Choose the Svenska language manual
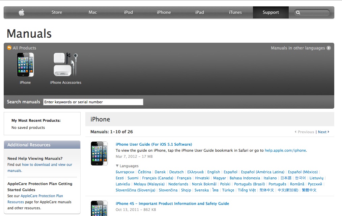The height and width of the screenshot is (216, 342). 202,190
